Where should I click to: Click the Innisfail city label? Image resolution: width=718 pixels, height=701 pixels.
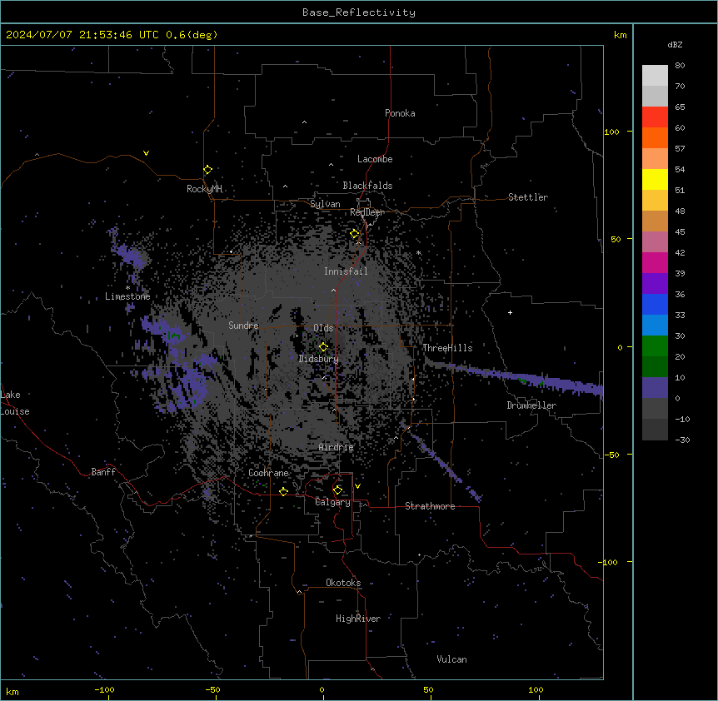(346, 271)
